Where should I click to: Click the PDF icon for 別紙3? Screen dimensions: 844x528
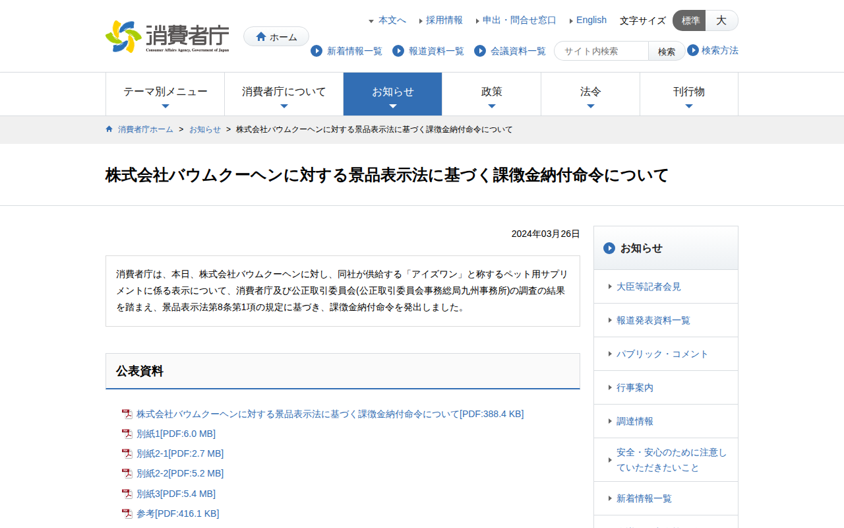click(x=127, y=494)
